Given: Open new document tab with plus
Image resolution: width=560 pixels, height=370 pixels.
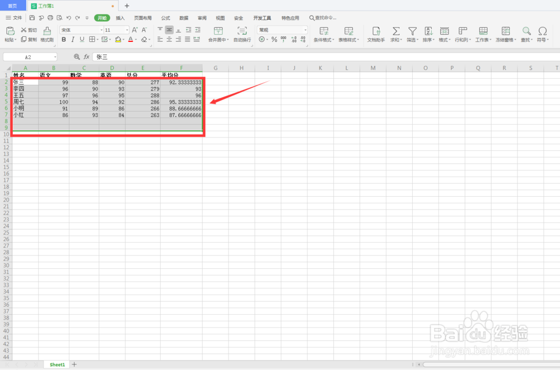Looking at the screenshot, I should tap(127, 6).
